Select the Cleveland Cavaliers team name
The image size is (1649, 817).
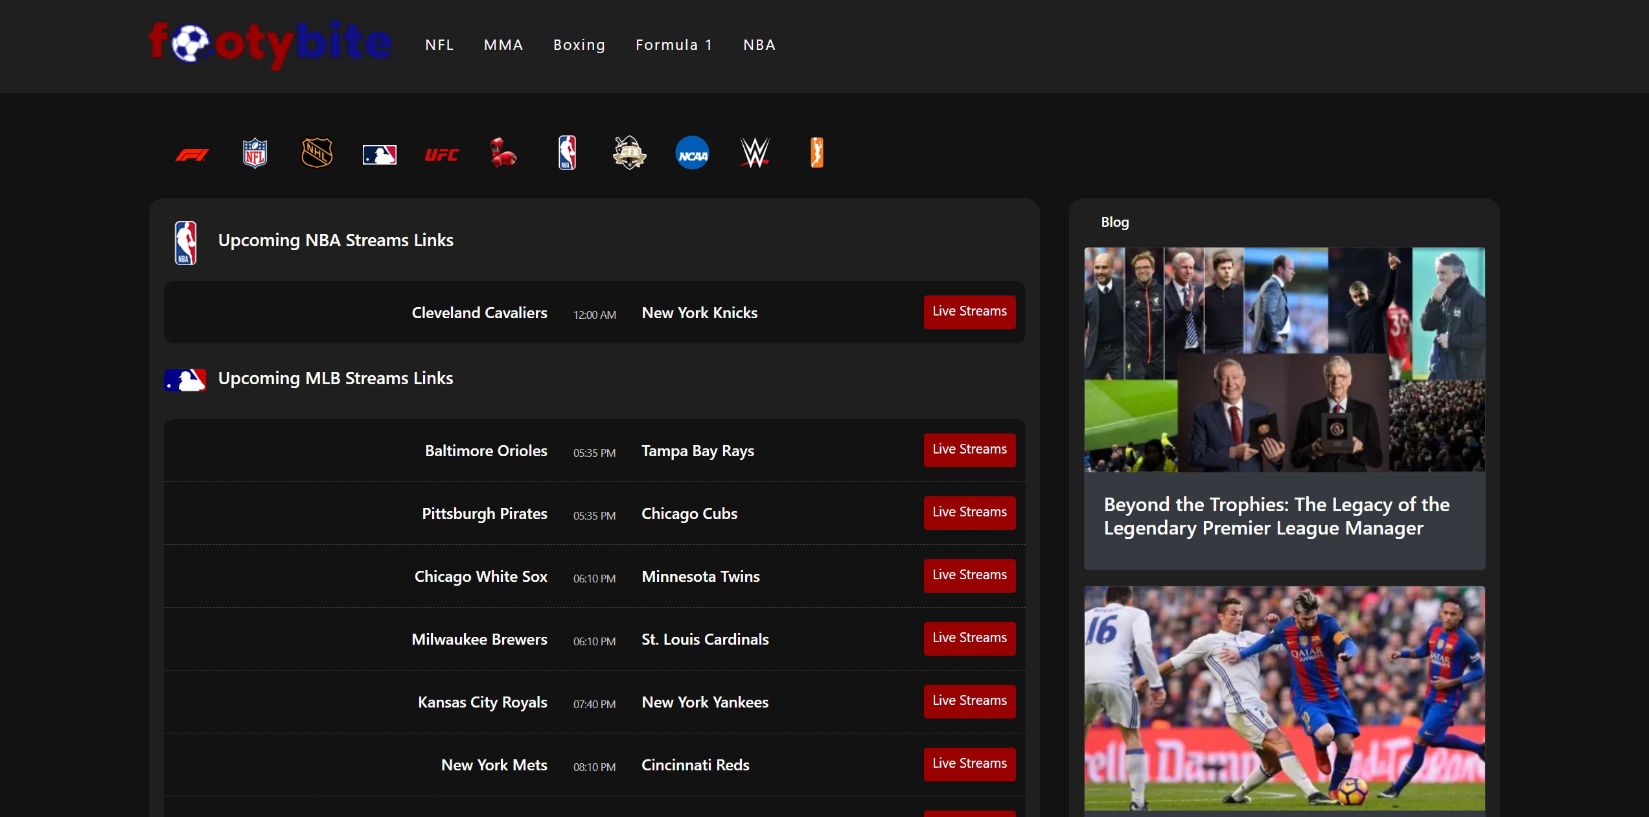pyautogui.click(x=479, y=313)
